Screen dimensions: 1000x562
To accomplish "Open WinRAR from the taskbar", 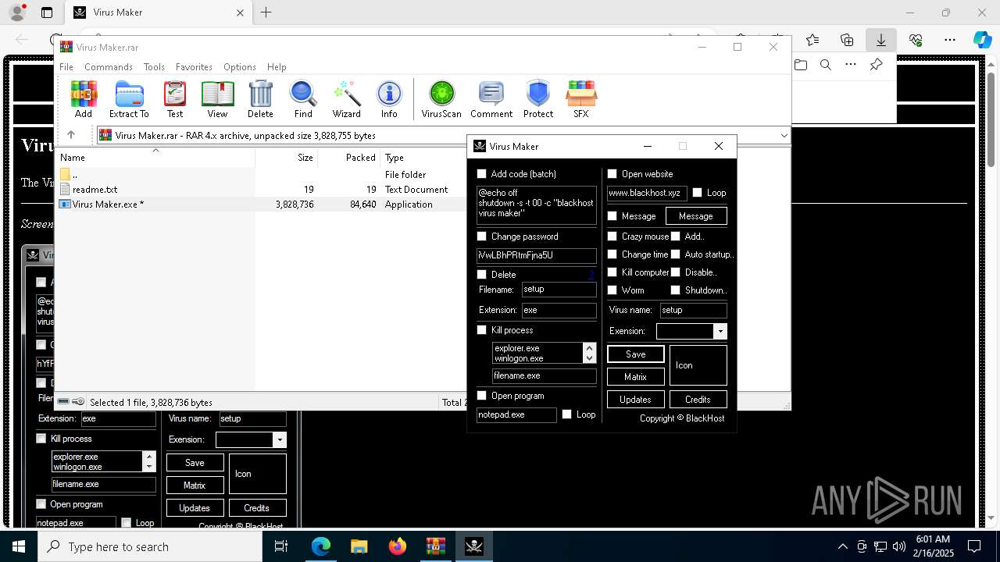I will pos(436,546).
